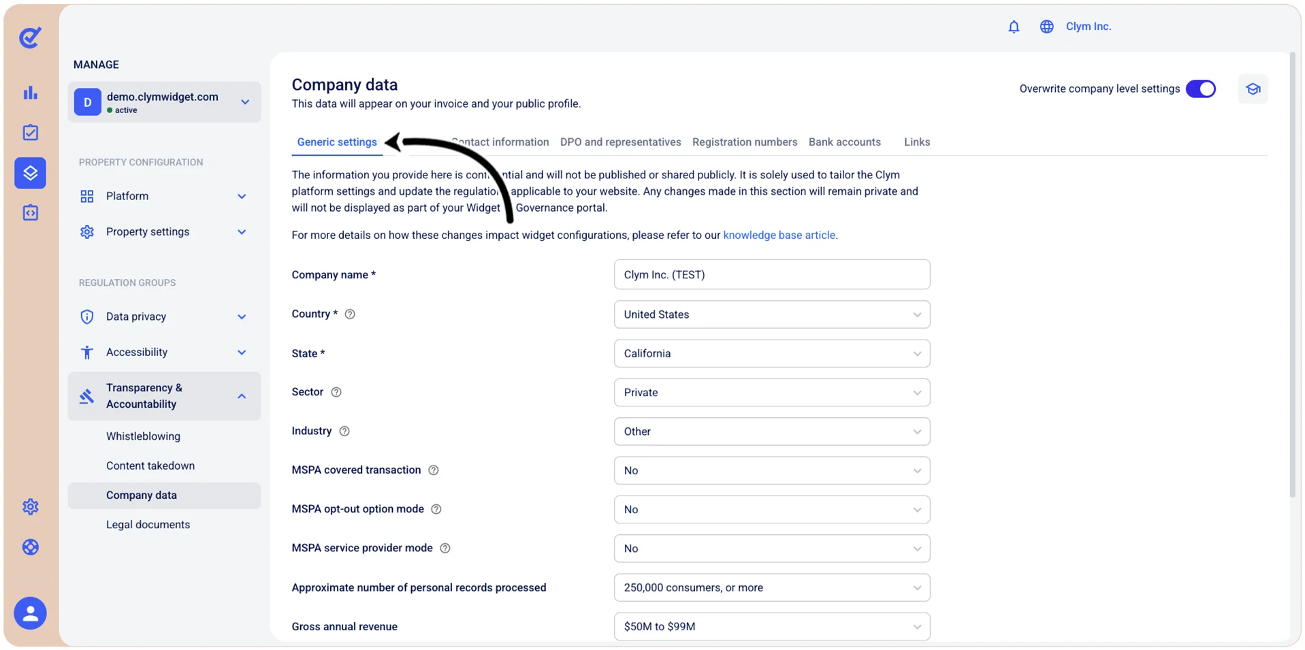This screenshot has height=650, width=1305.
Task: Switch to the Registration numbers tab
Action: coord(745,142)
